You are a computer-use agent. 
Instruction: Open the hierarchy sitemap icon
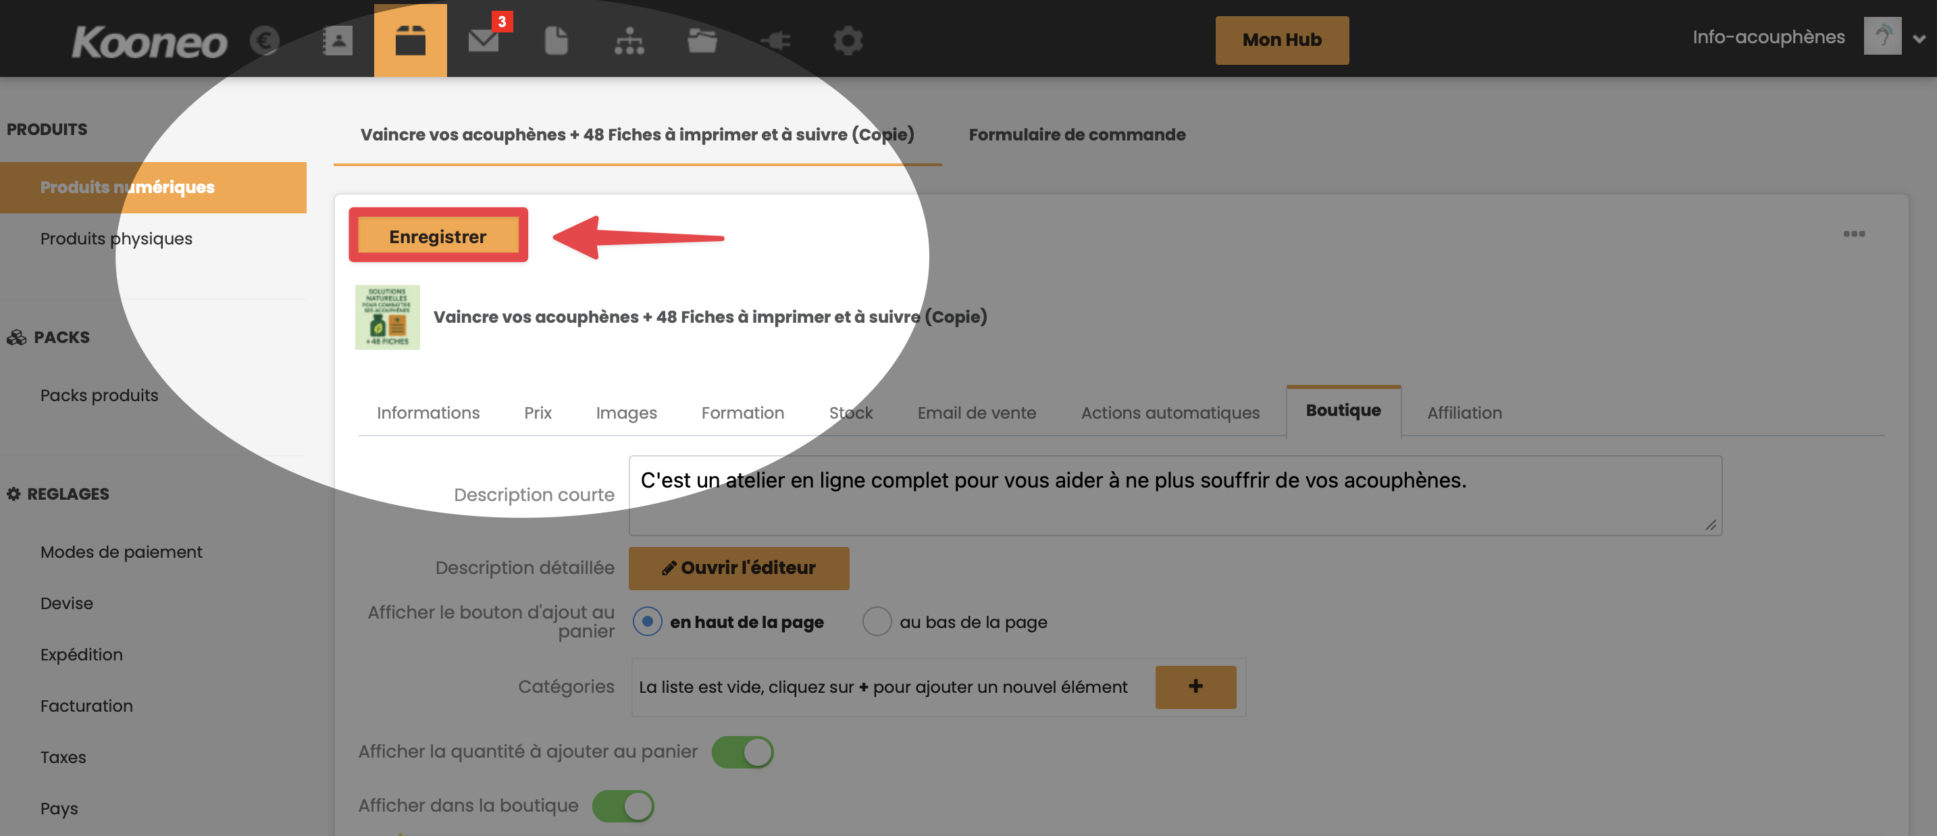[629, 41]
